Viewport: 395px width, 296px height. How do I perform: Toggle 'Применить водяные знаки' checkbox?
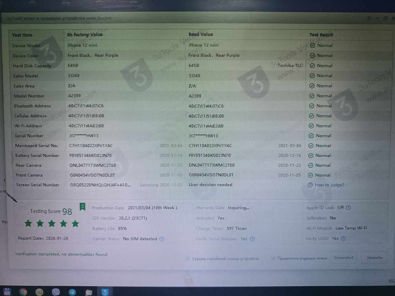[273, 259]
